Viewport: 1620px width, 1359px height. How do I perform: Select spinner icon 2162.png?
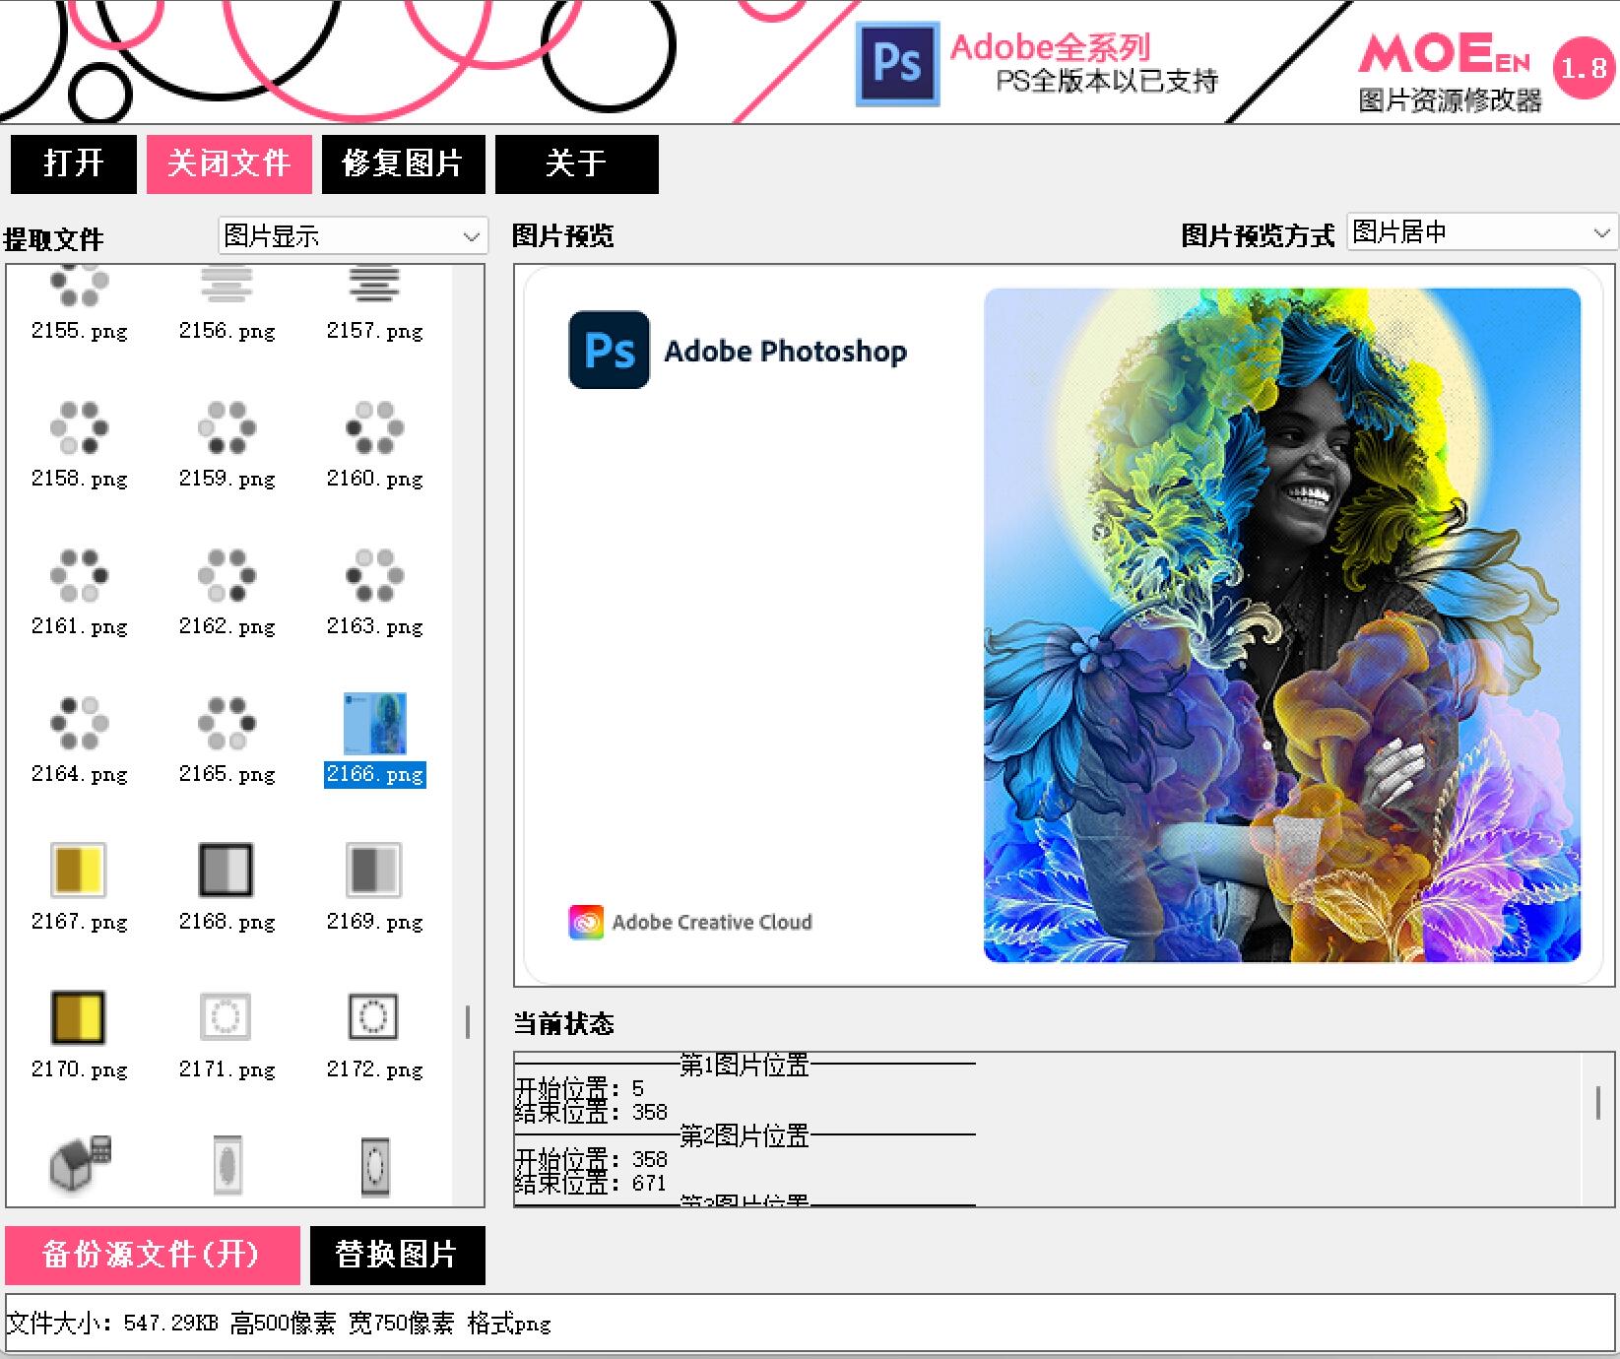point(227,593)
